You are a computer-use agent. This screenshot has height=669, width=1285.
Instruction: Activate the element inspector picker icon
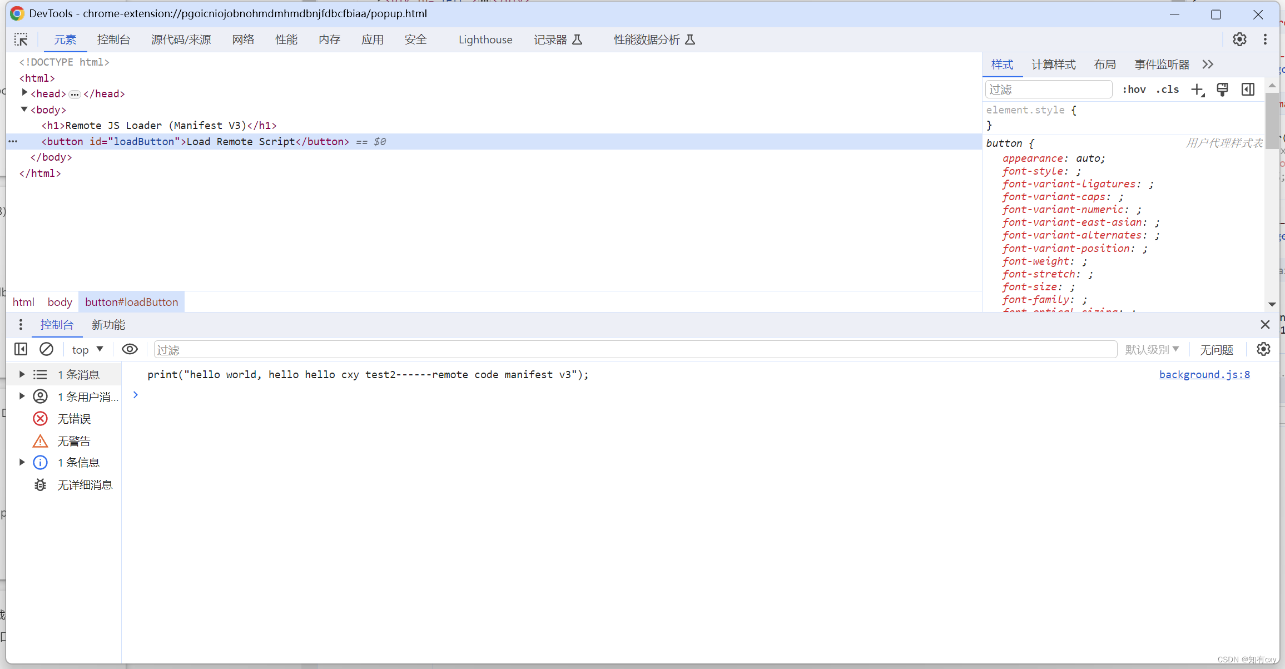coord(21,39)
